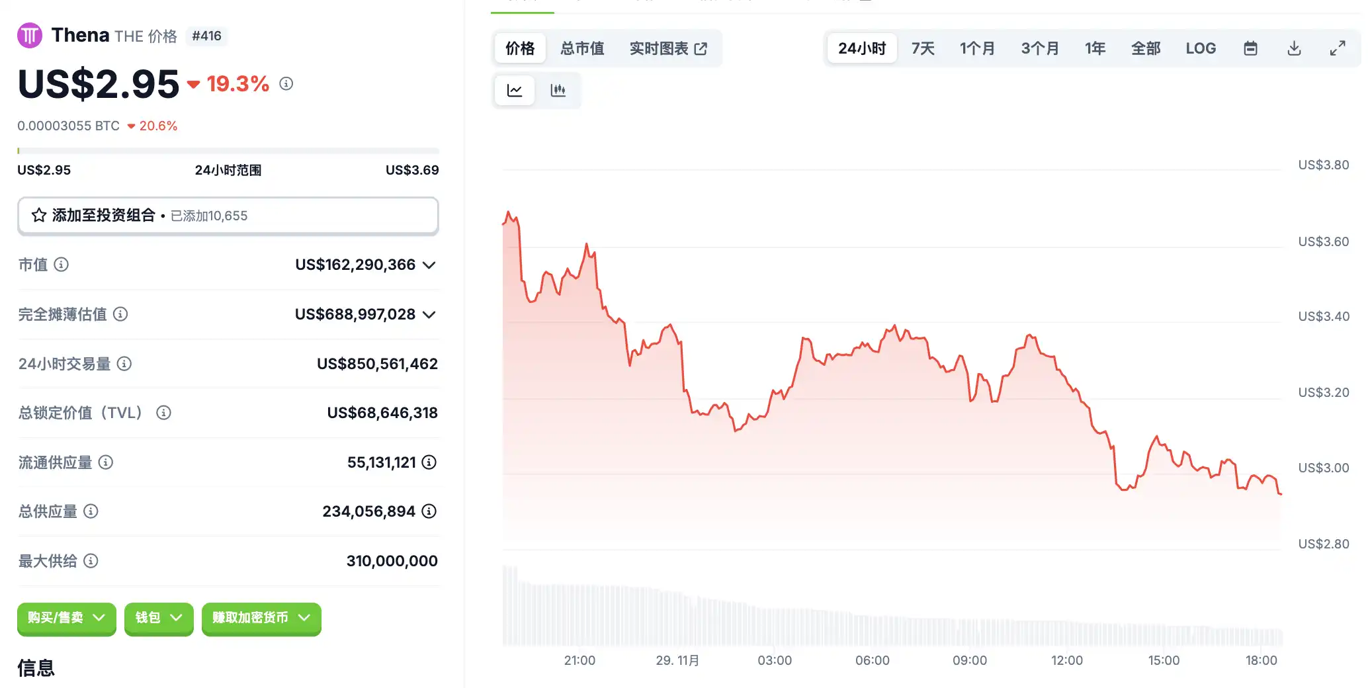Open the 购买/售卖 dropdown
Image resolution: width=1372 pixels, height=688 pixels.
click(x=67, y=618)
